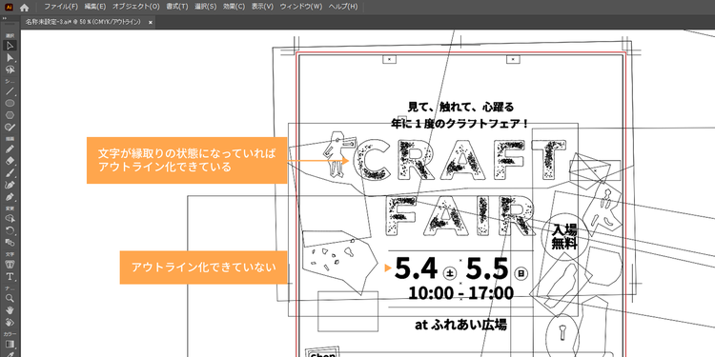Viewport: 715px width, 357px height.
Task: Select the Paintbrush tool
Action: tap(10, 172)
